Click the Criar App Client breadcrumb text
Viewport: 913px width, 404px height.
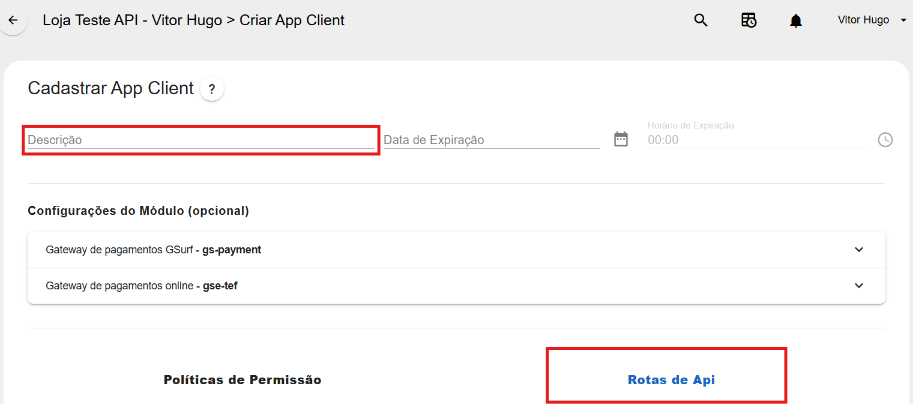coord(292,20)
